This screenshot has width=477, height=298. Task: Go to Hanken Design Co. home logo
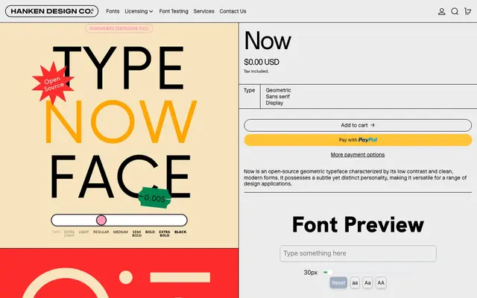(51, 11)
